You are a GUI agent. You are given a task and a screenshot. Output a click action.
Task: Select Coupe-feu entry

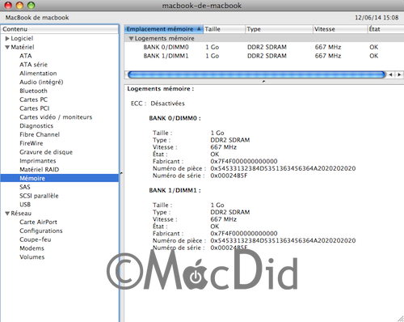(35, 239)
